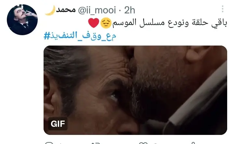The height and width of the screenshot is (144, 234).
Task: Like the tweet with the heart outline icon
Action: tap(143, 143)
